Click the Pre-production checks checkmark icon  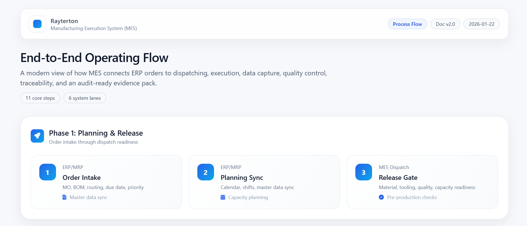(x=381, y=197)
